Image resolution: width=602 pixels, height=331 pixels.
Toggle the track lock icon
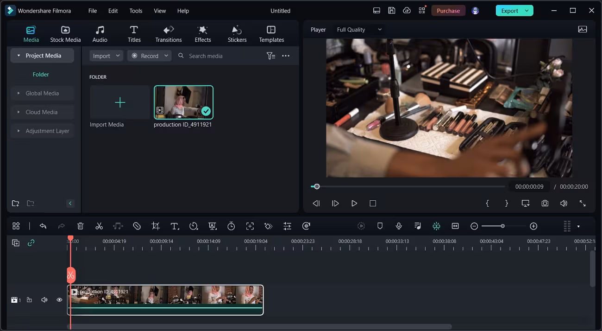point(30,300)
